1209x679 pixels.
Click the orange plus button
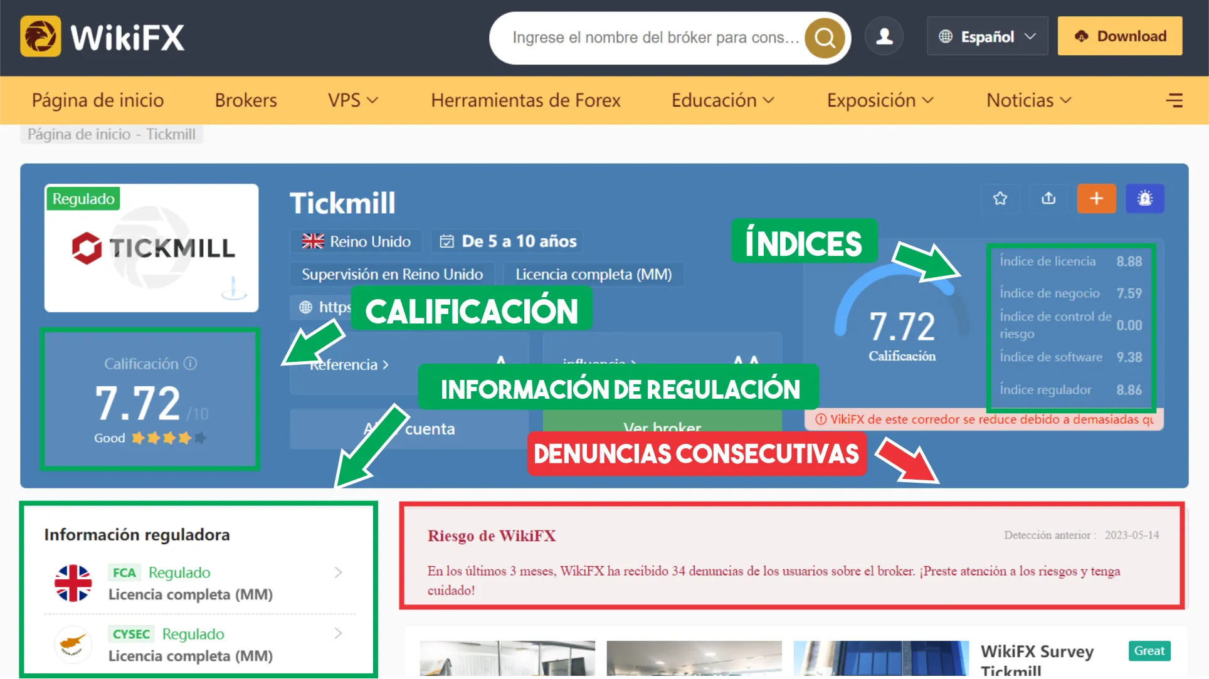[x=1096, y=199]
